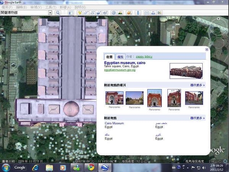Select the ruler tool
The image size is (229, 172).
coord(138,13)
